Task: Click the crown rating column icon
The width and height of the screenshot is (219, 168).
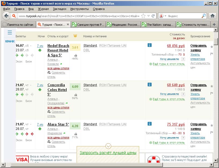Action: 75,36
